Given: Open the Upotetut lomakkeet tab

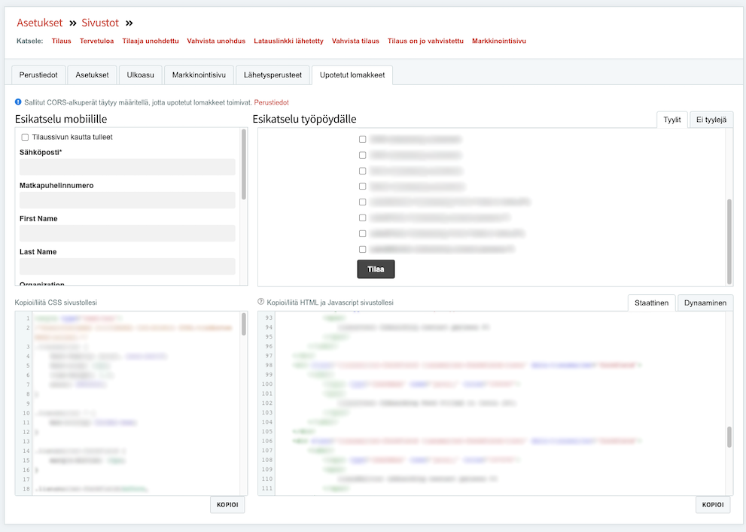Looking at the screenshot, I should coord(352,75).
